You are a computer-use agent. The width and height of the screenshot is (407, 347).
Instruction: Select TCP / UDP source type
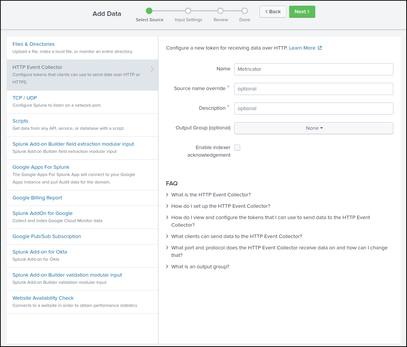[x=25, y=98]
